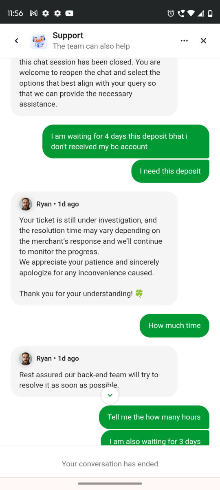
Task: Tap the YouTube notification icon in status bar
Action: click(69, 13)
